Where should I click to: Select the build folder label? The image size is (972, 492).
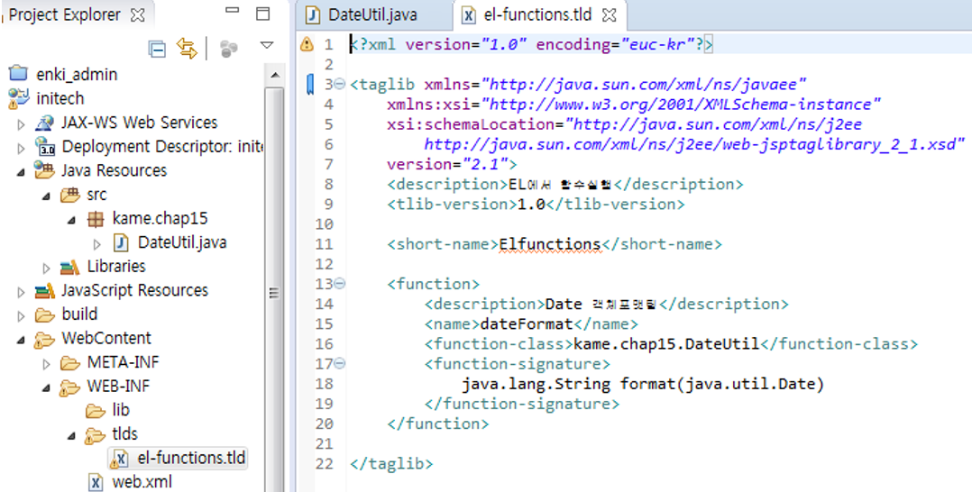[x=80, y=314]
